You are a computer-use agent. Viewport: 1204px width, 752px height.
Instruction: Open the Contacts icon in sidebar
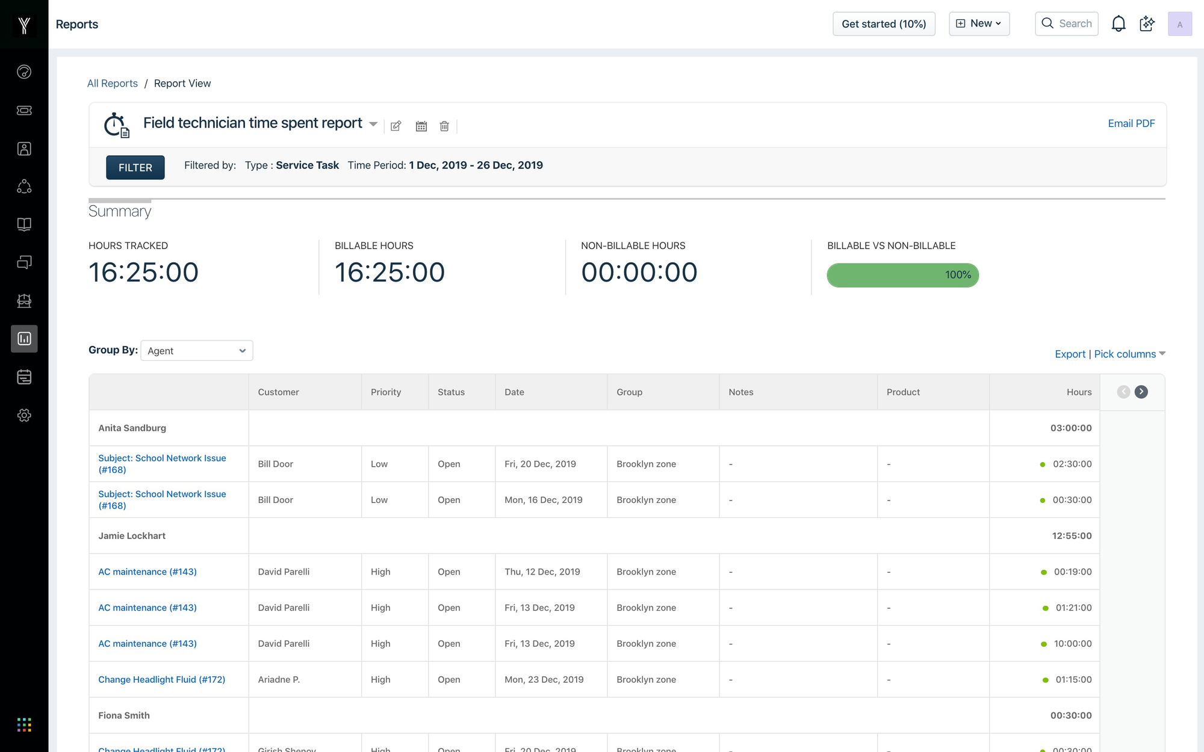pyautogui.click(x=24, y=149)
